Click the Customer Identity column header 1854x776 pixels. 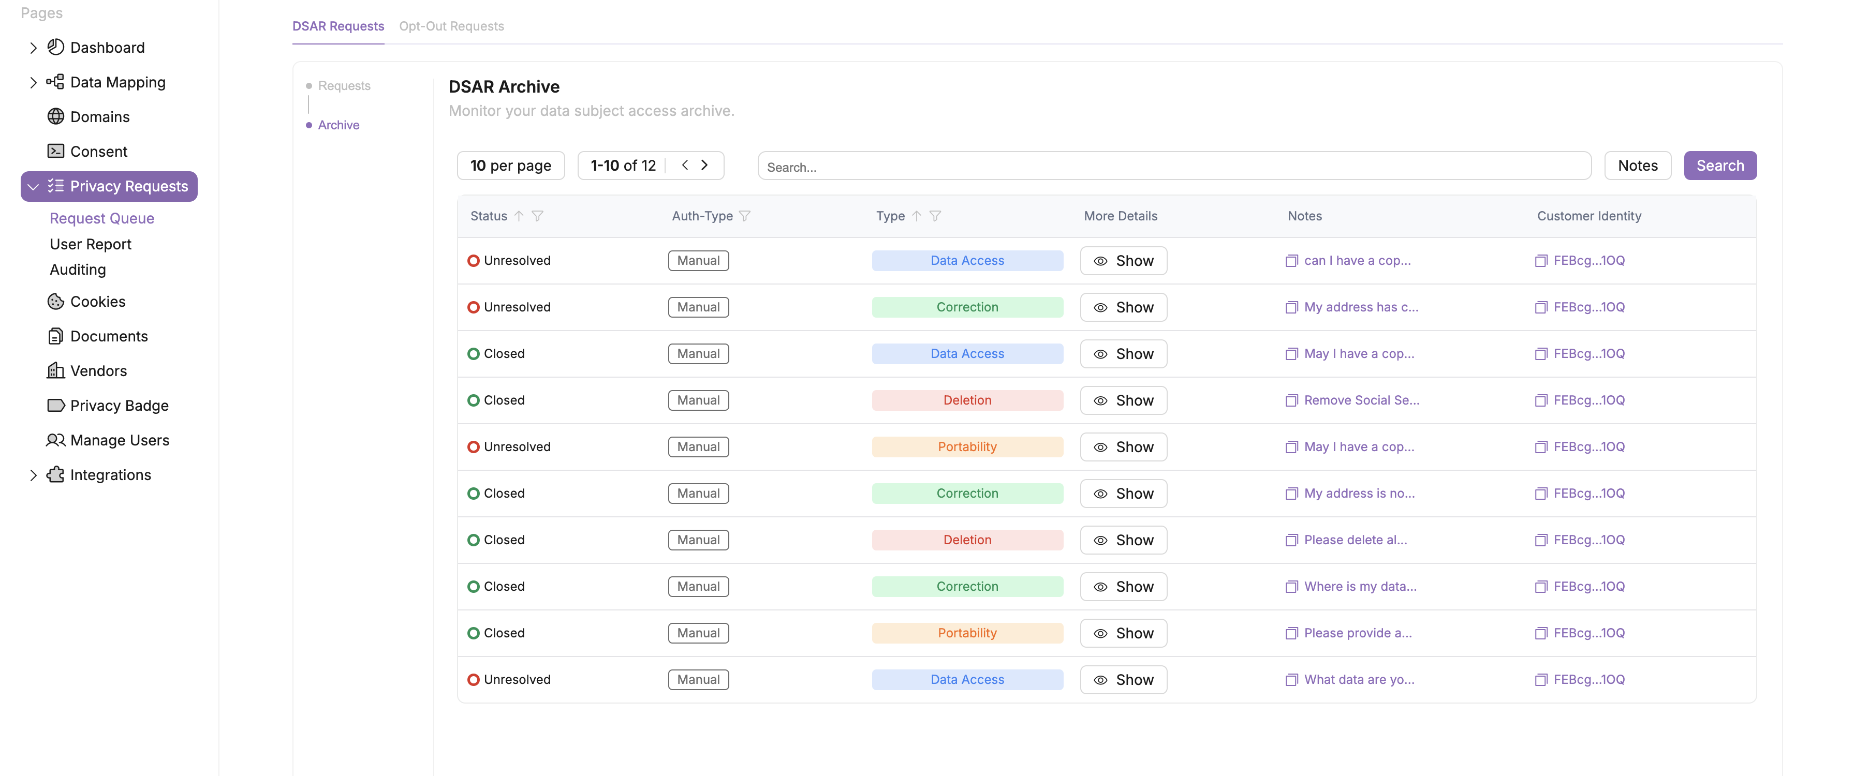click(x=1589, y=216)
